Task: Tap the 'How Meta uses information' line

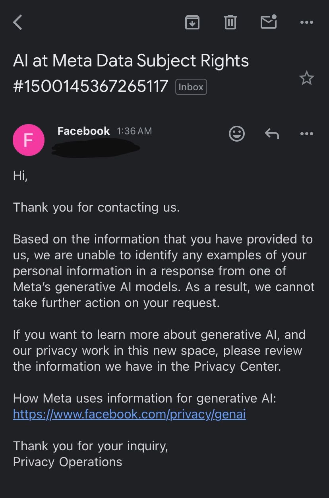Action: click(x=145, y=398)
